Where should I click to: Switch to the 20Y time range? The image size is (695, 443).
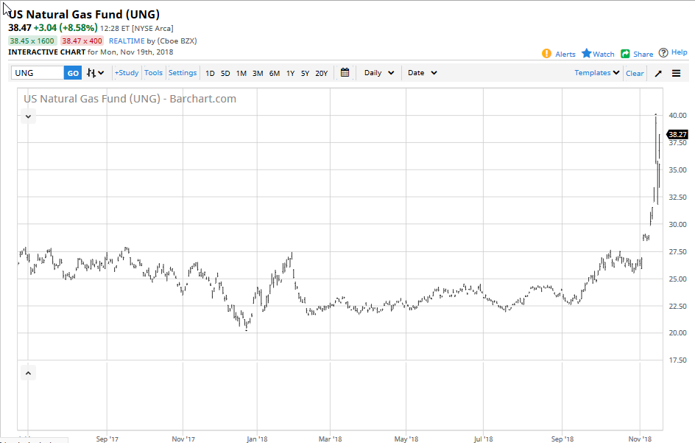point(321,73)
